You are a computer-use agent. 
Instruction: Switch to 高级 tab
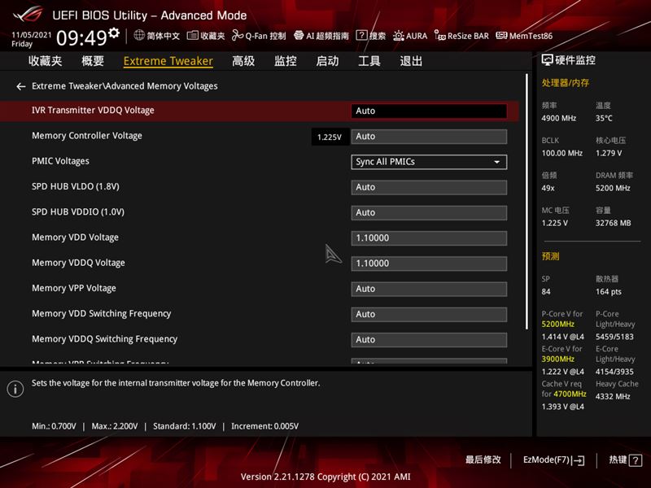[x=243, y=61]
